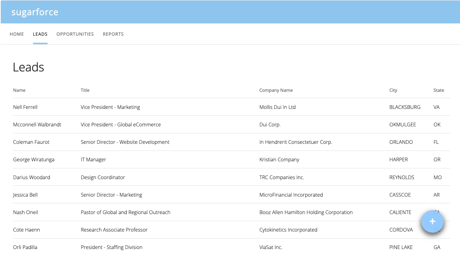Click the IT Manager title cell
This screenshot has width=460, height=265.
point(93,159)
